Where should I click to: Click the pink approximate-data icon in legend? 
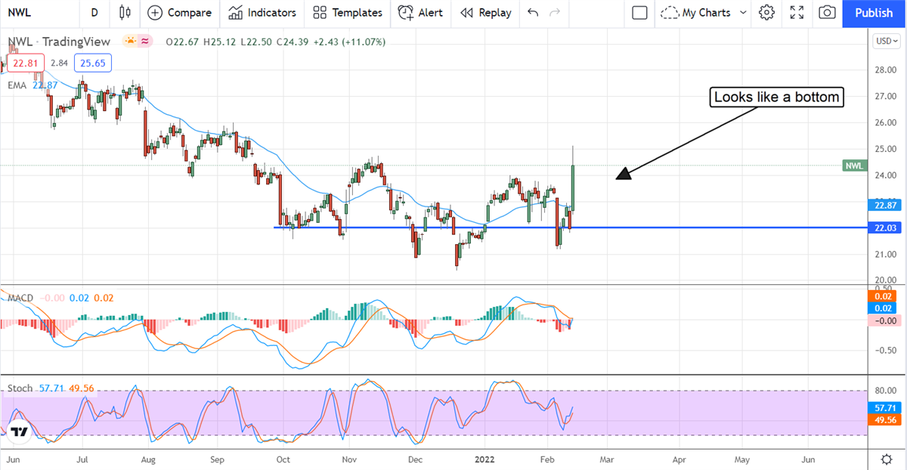146,42
